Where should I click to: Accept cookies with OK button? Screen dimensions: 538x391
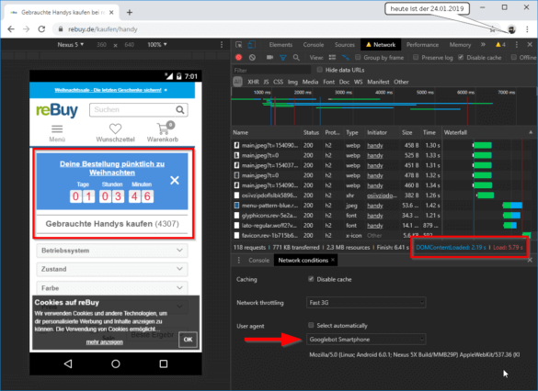(188, 340)
